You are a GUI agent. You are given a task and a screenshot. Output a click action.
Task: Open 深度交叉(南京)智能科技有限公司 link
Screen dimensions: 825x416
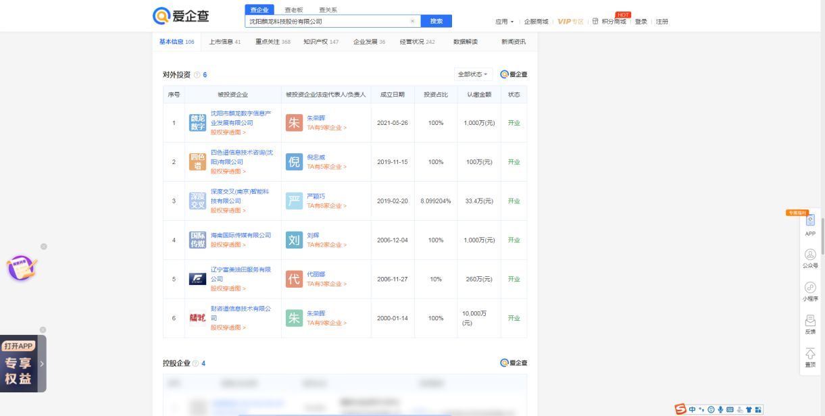(x=241, y=196)
